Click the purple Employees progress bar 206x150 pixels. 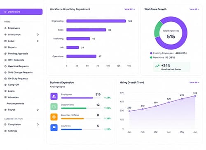77,98
